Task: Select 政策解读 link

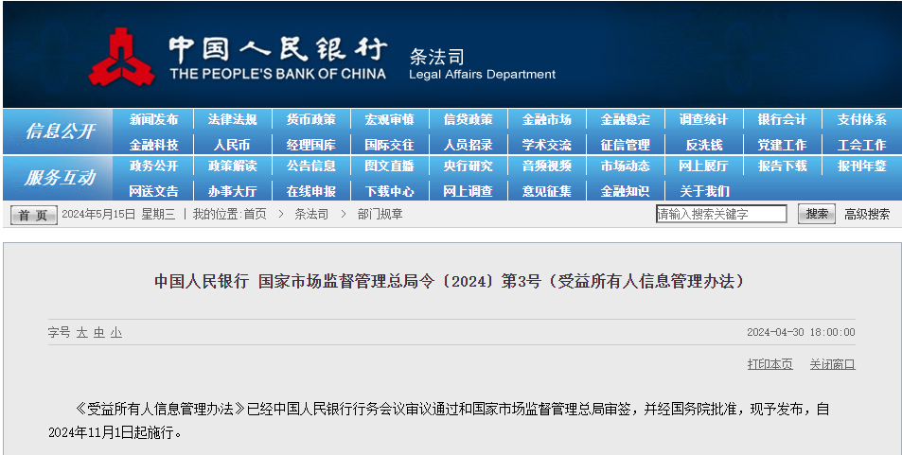Action: coord(233,166)
